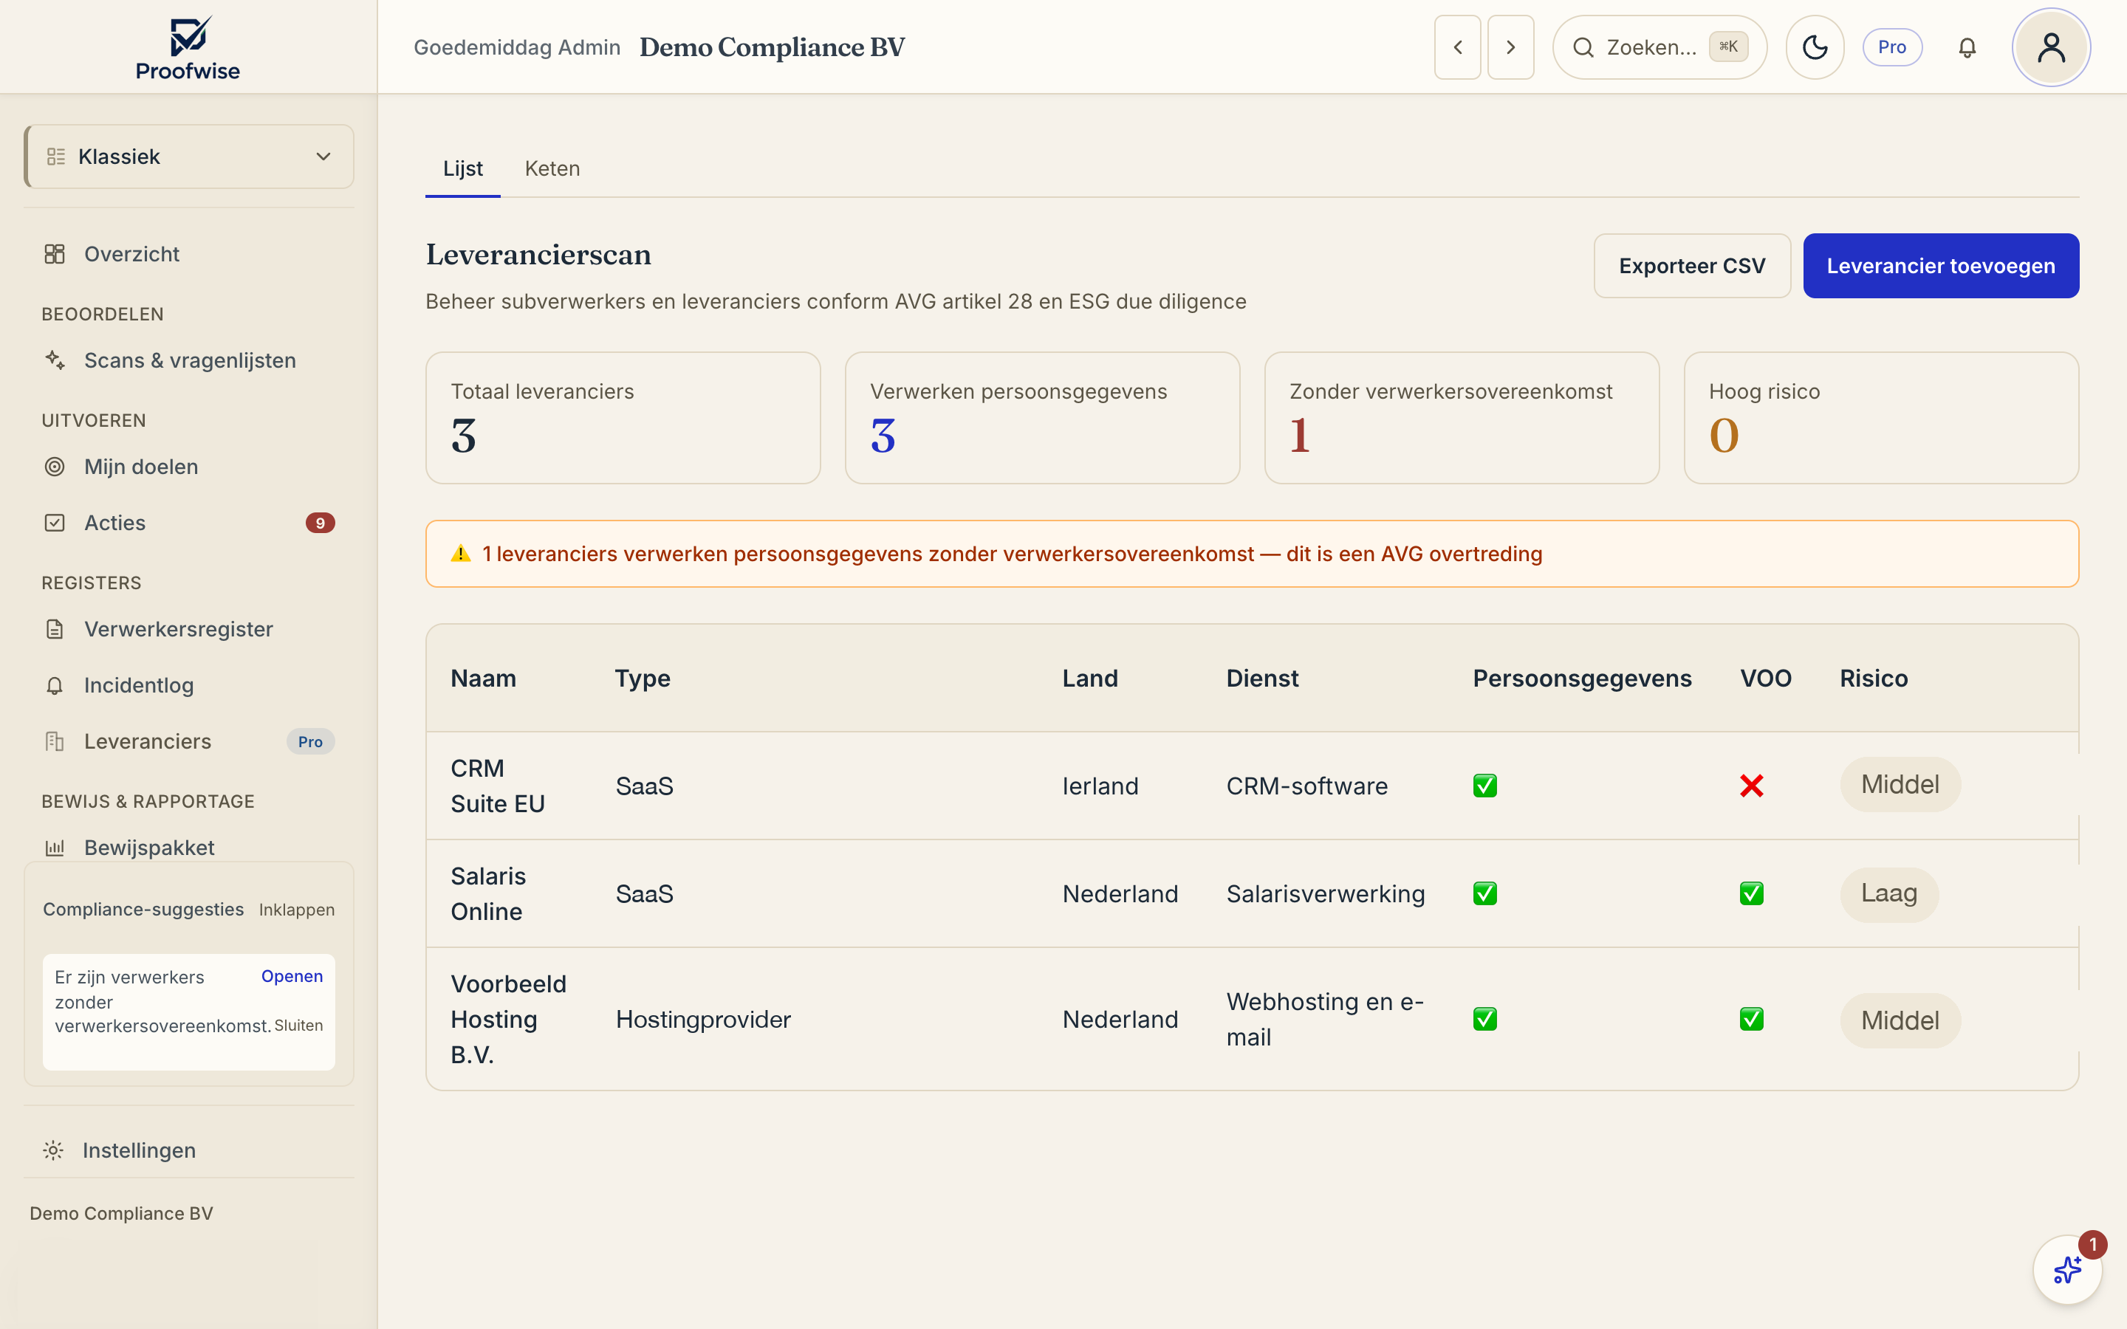
Task: Click Persoonsgegevens checkmark for Voorbeeld Hosting
Action: [x=1485, y=1020]
